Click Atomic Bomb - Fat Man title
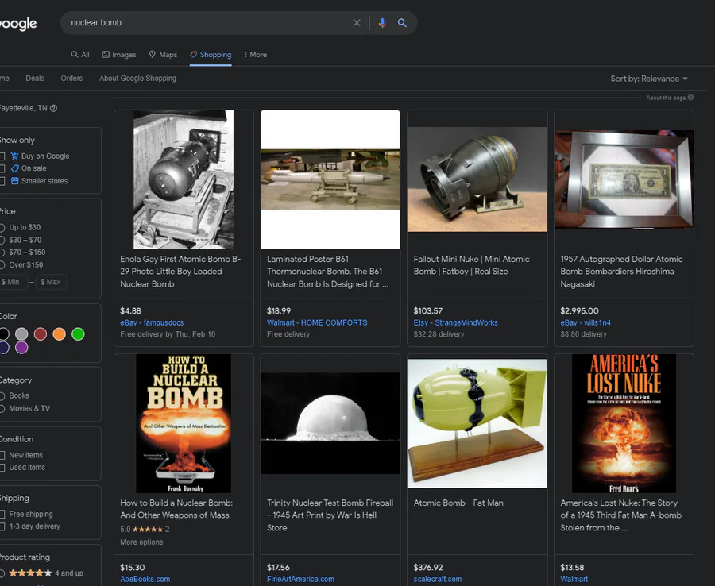 (458, 503)
